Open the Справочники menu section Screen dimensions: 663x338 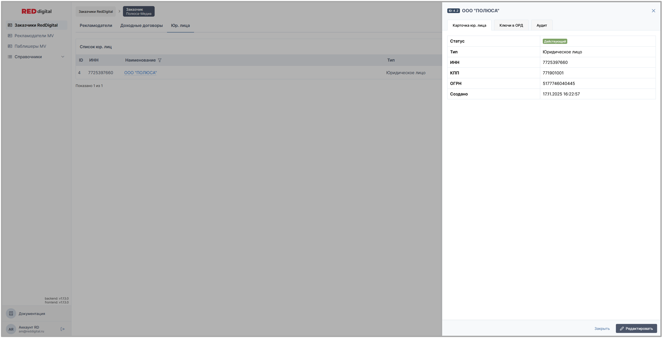(28, 57)
